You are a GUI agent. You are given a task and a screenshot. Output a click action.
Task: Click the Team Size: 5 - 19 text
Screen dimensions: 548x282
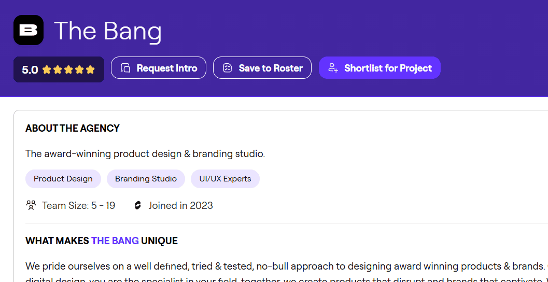pos(79,205)
